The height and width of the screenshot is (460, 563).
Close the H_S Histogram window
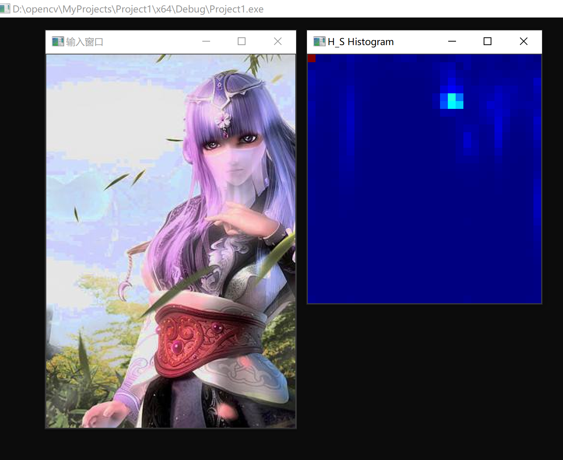point(524,41)
